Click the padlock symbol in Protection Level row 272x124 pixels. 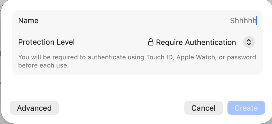151,42
